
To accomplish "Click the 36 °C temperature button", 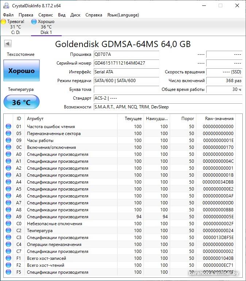I will (22, 102).
